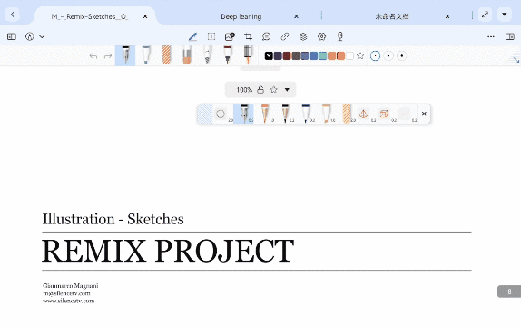Click the undo arrow button
The image size is (521, 327).
[93, 56]
